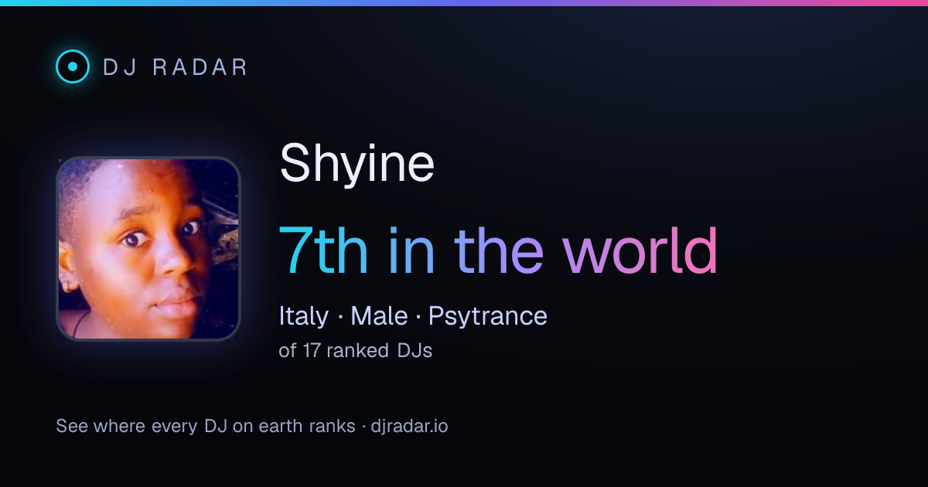Click the "Italy · Male · Psytrance" category line
The height and width of the screenshot is (487, 928).
point(413,315)
